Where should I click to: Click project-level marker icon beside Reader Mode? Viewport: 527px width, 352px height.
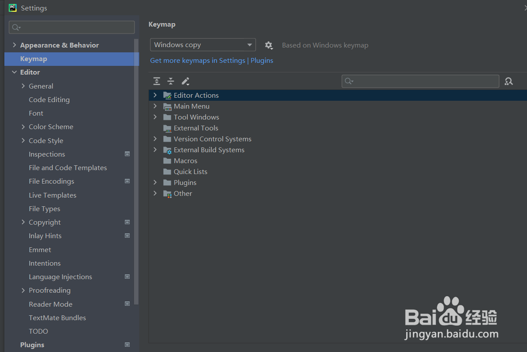[127, 304]
